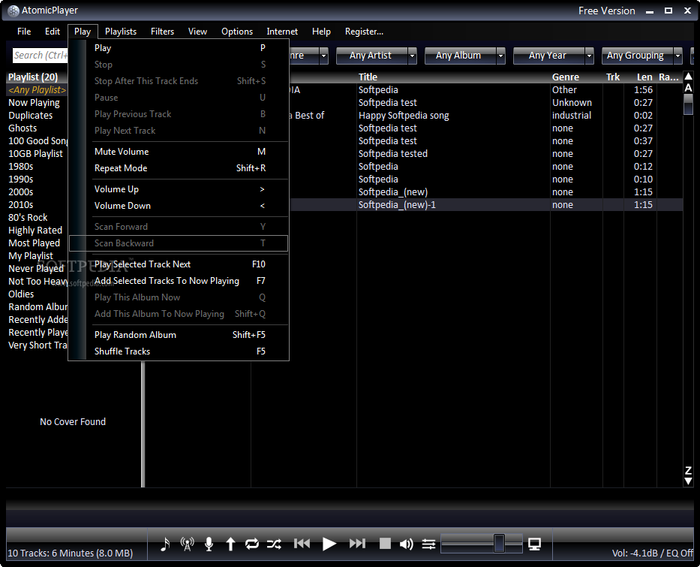Screen dimensions: 700x567
Task: Choose Volume Up menu entry
Action: (x=179, y=189)
